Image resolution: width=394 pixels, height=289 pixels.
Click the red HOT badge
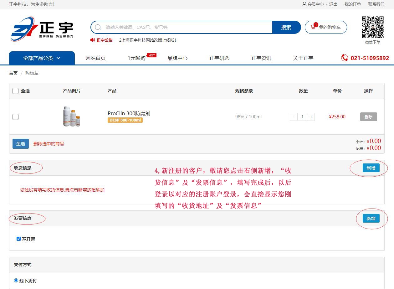pyautogui.click(x=152, y=55)
